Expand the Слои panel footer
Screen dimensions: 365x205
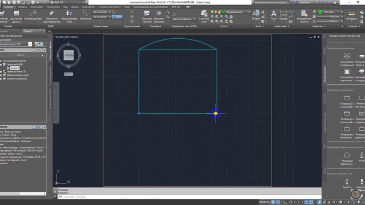click(x=224, y=26)
